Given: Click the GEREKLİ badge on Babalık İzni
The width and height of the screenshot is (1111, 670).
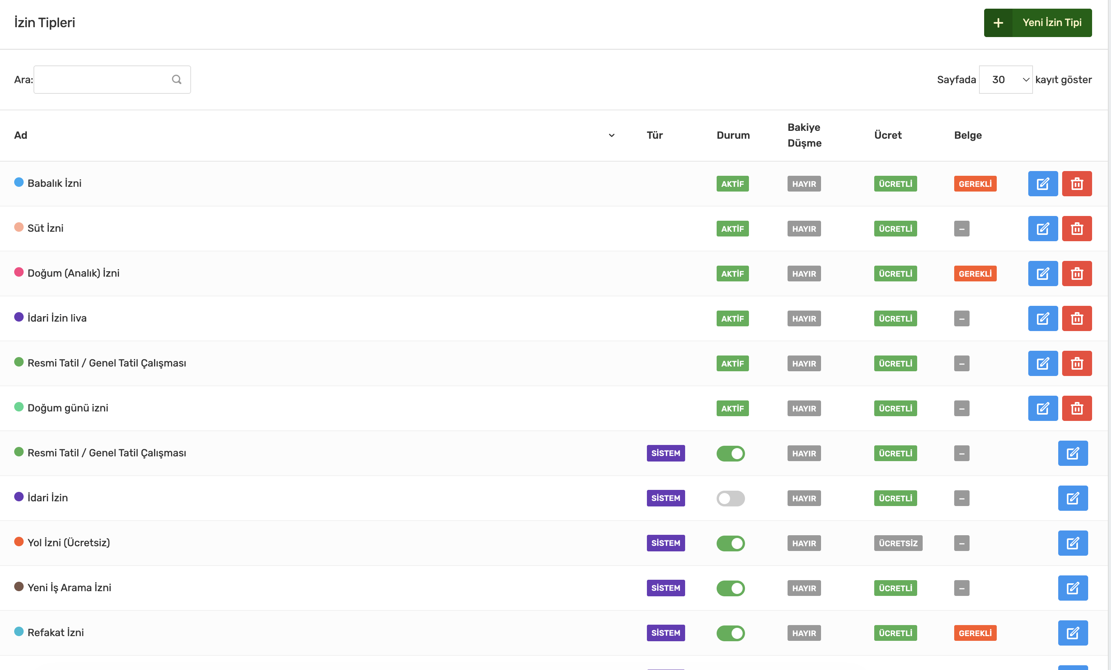Looking at the screenshot, I should point(975,184).
